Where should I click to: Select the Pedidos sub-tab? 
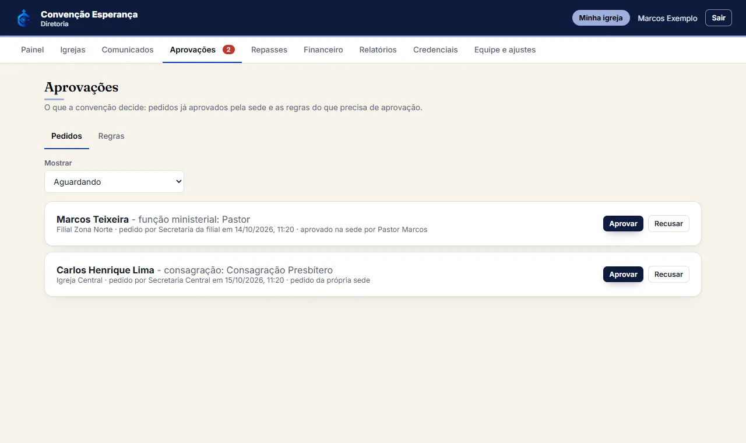pyautogui.click(x=66, y=136)
